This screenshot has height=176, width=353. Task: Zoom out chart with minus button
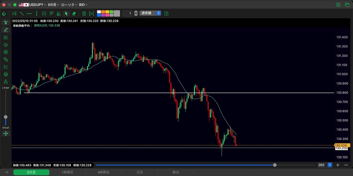pos(346,165)
